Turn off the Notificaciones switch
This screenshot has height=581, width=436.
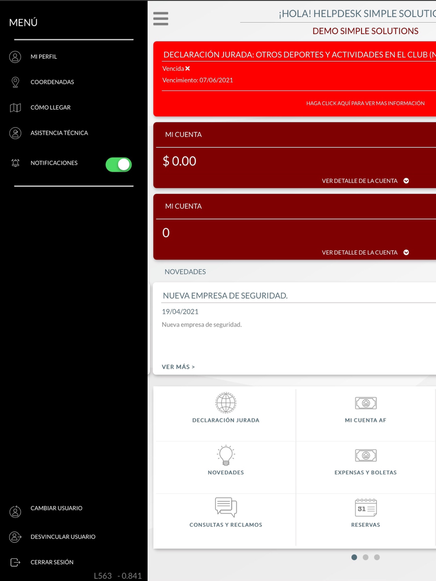pos(119,165)
